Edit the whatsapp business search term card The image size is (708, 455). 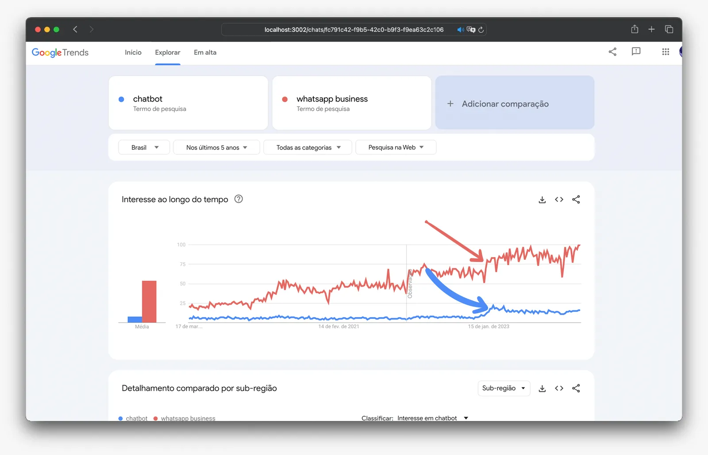pos(352,102)
